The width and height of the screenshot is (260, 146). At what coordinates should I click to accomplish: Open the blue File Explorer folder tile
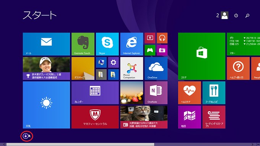point(114,75)
